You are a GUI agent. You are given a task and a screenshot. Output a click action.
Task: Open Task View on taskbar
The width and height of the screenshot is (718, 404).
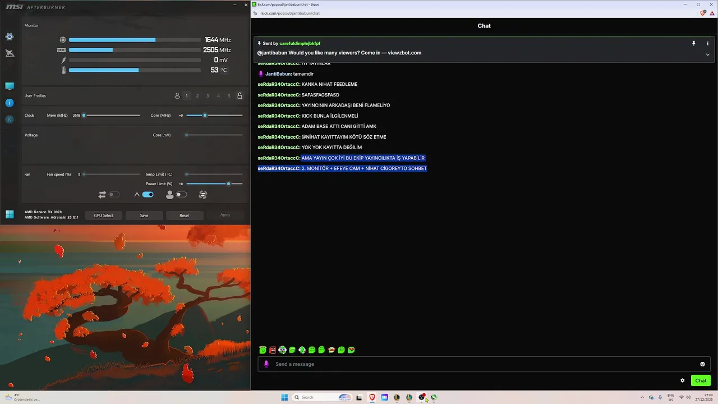pyautogui.click(x=359, y=397)
